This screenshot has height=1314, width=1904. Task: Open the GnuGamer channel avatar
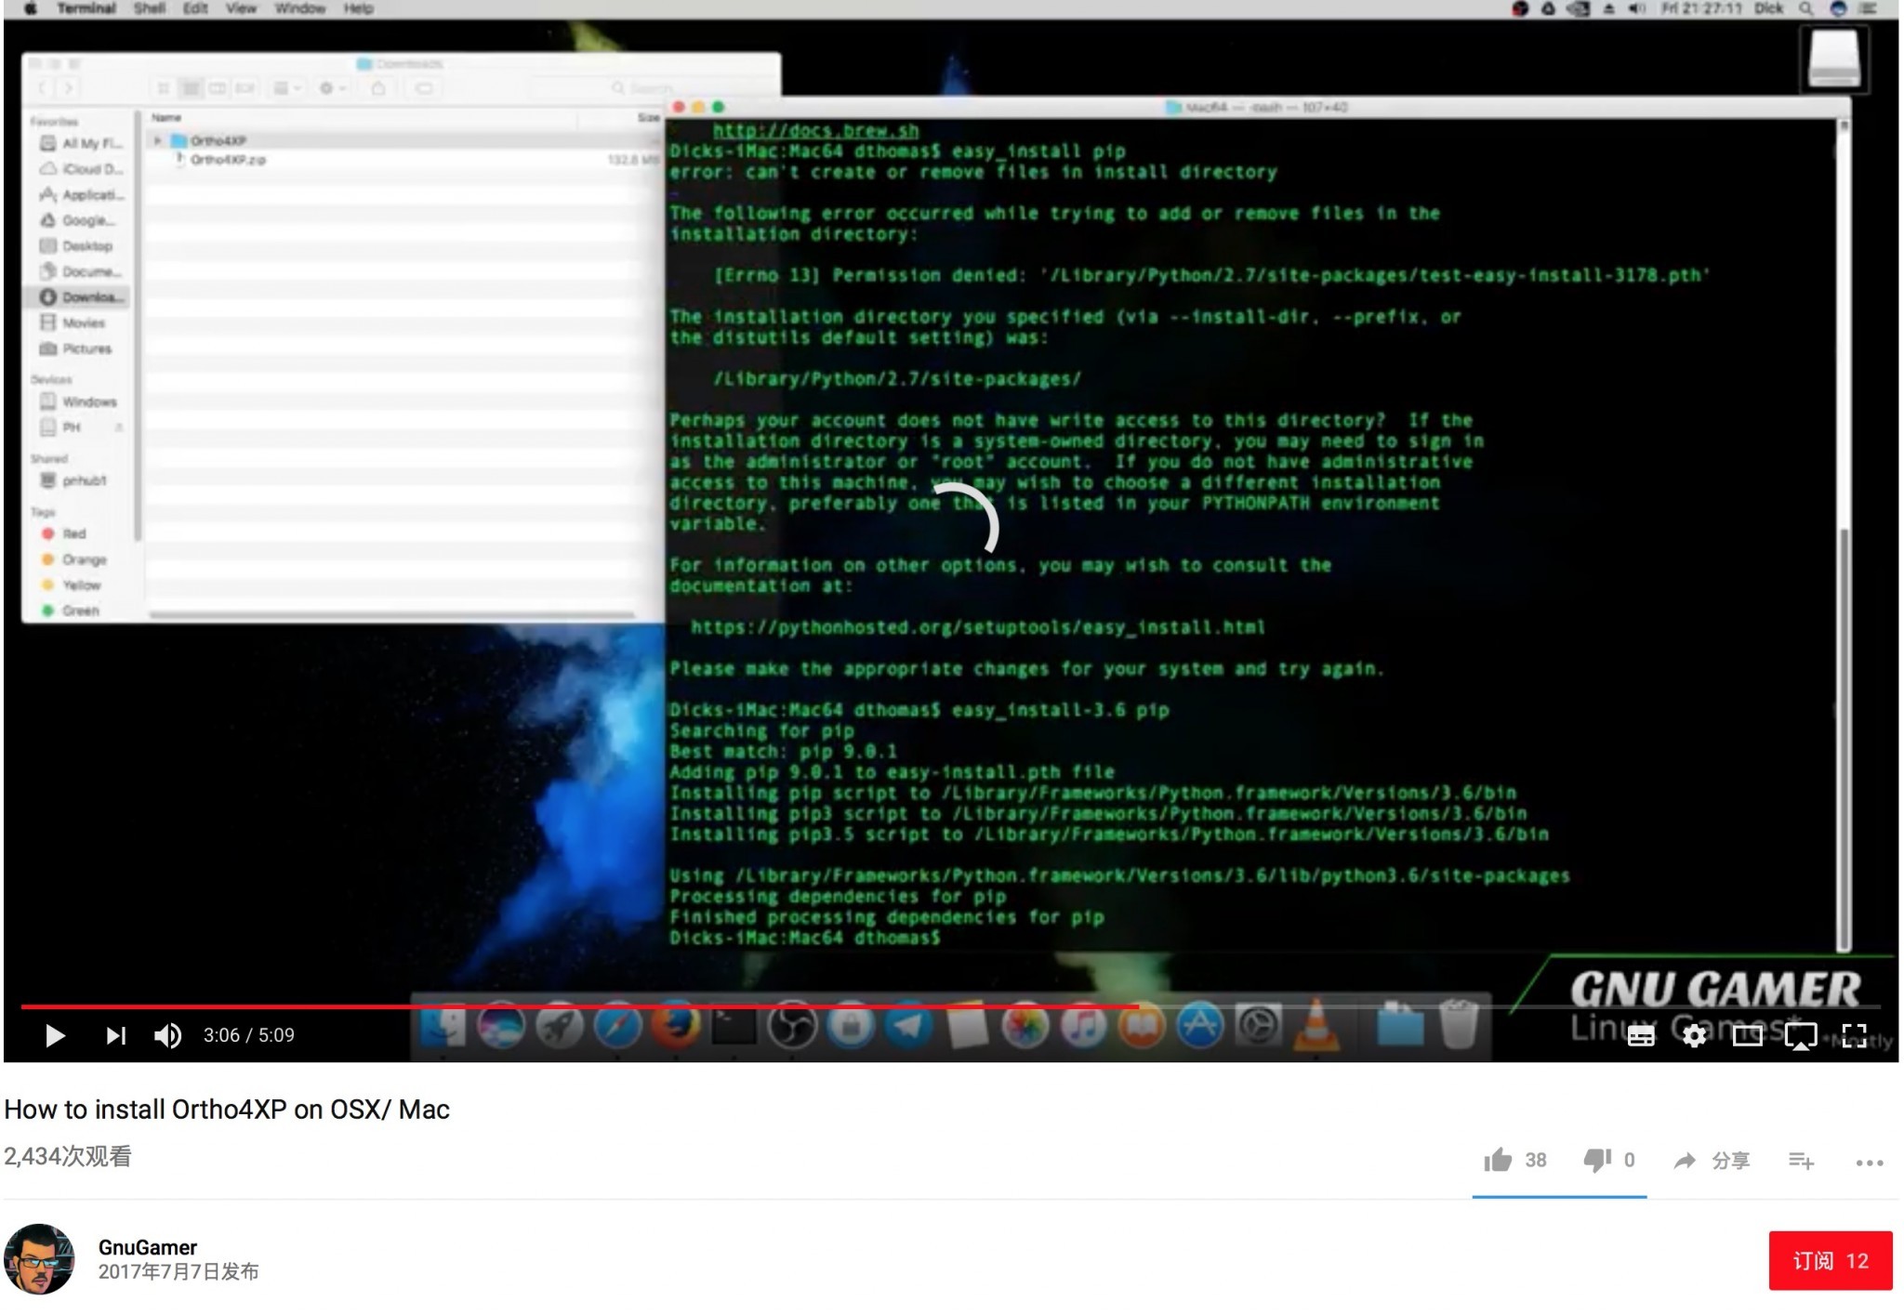39,1259
